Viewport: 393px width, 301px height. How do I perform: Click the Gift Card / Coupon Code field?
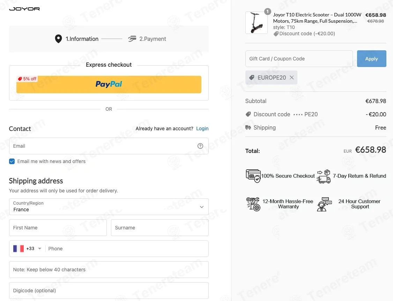click(299, 59)
